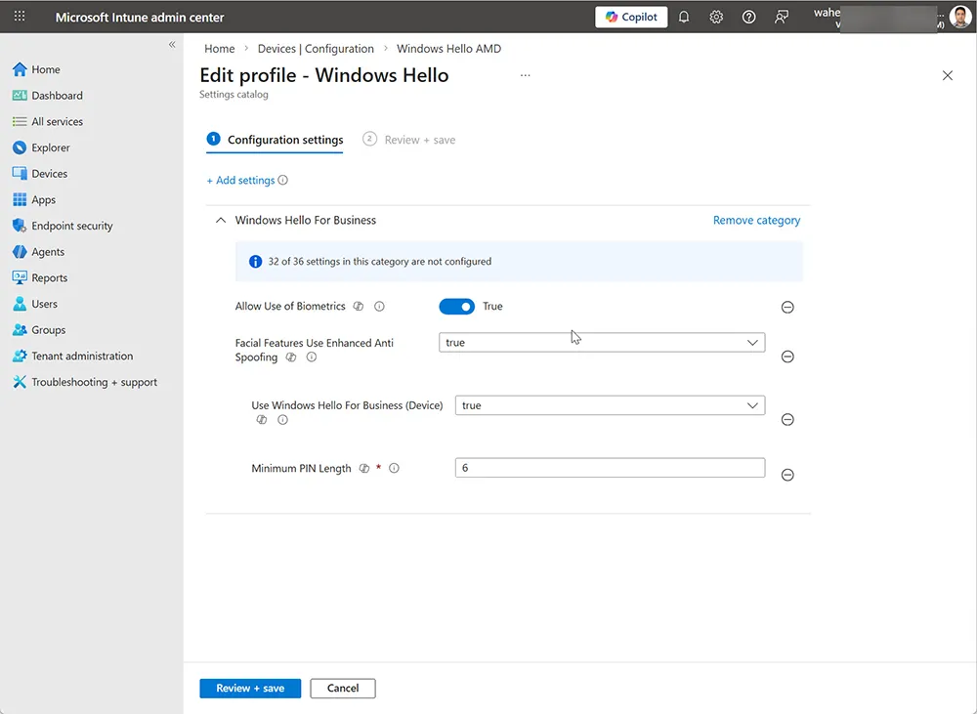Click the Remove category link
977x714 pixels.
click(756, 220)
